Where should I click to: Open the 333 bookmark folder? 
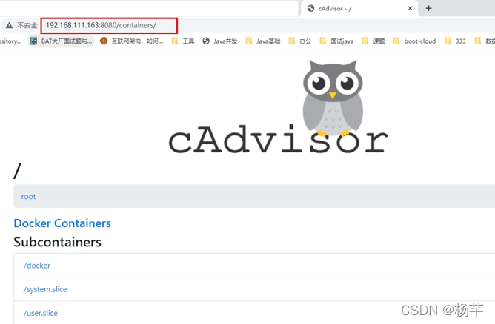(455, 41)
